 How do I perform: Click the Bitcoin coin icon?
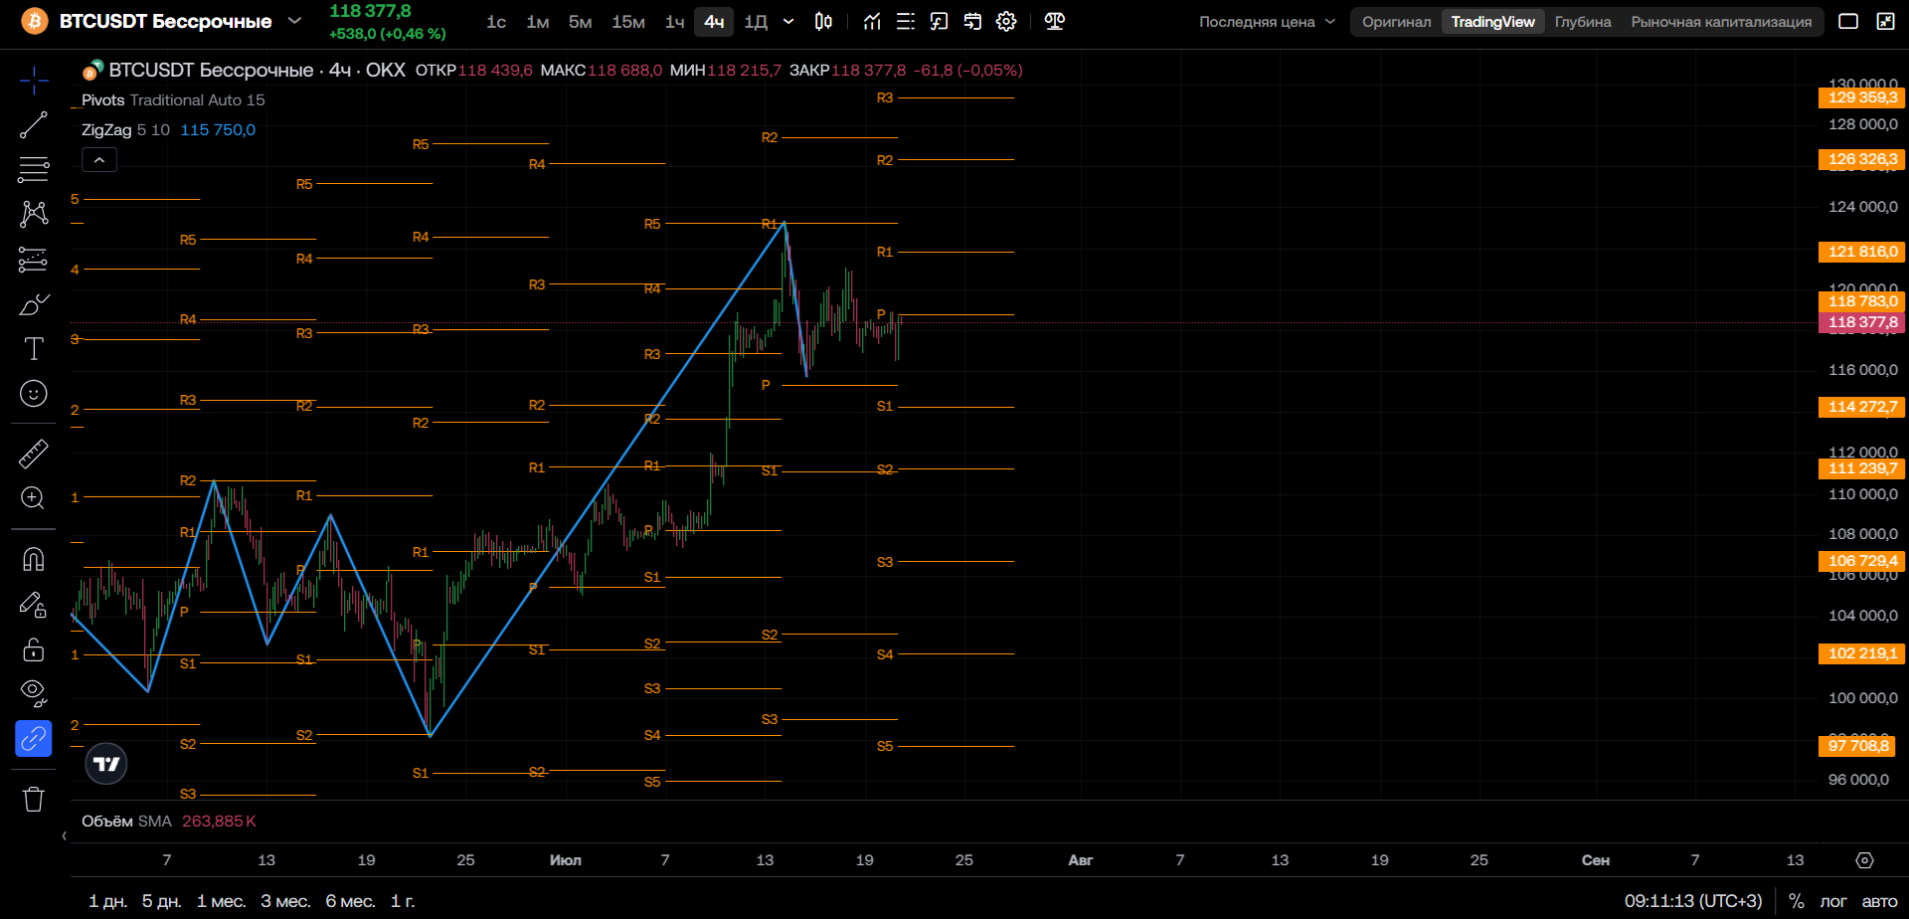pyautogui.click(x=35, y=21)
